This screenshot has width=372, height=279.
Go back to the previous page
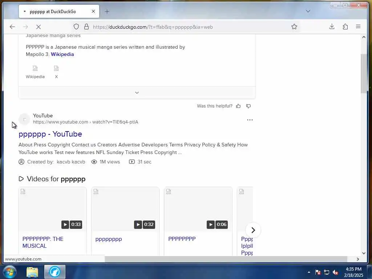tap(12, 27)
